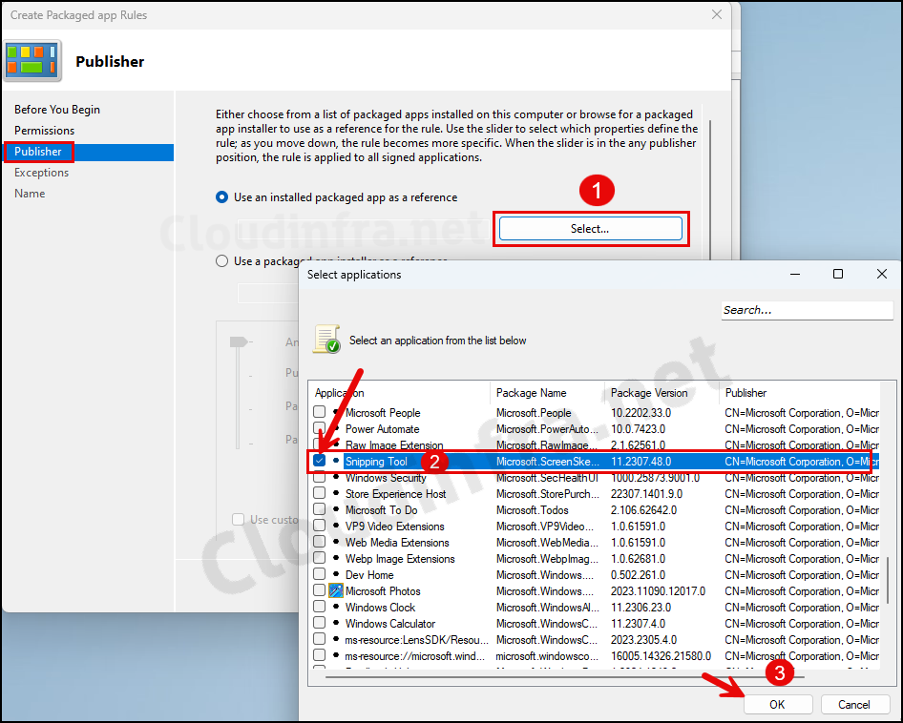Check the Windows Clock checkbox
Image resolution: width=903 pixels, height=723 pixels.
coord(319,607)
